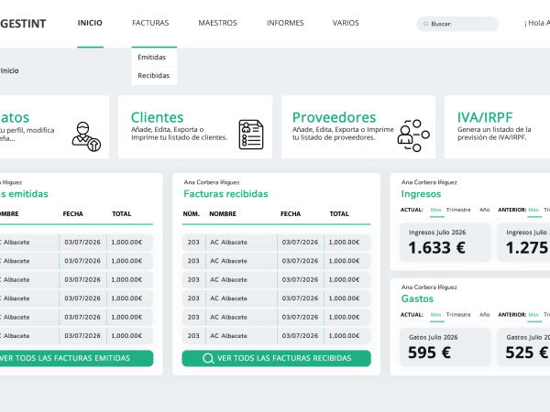Open the Clientes card
This screenshot has height=412, width=550.
point(195,127)
